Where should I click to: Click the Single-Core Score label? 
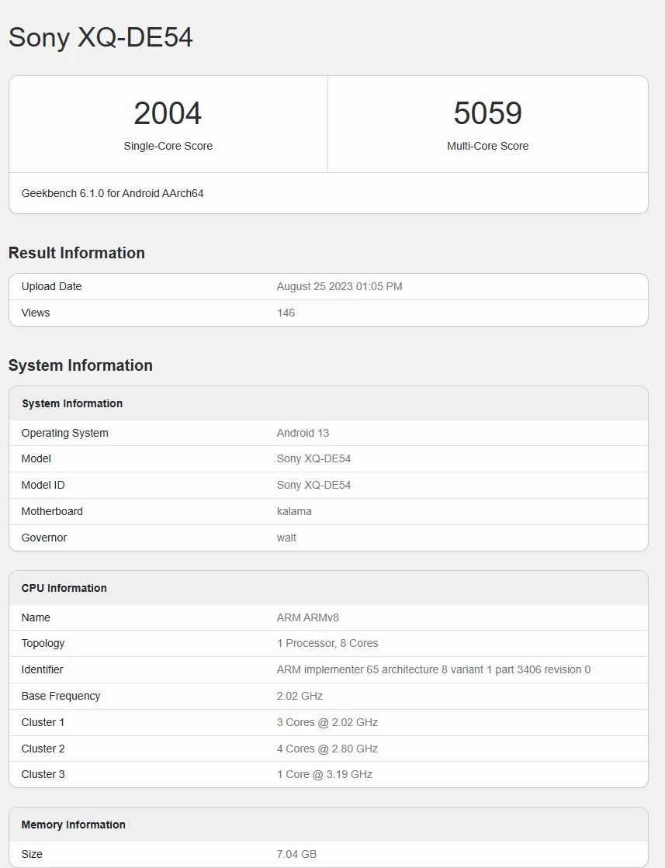[x=168, y=146]
